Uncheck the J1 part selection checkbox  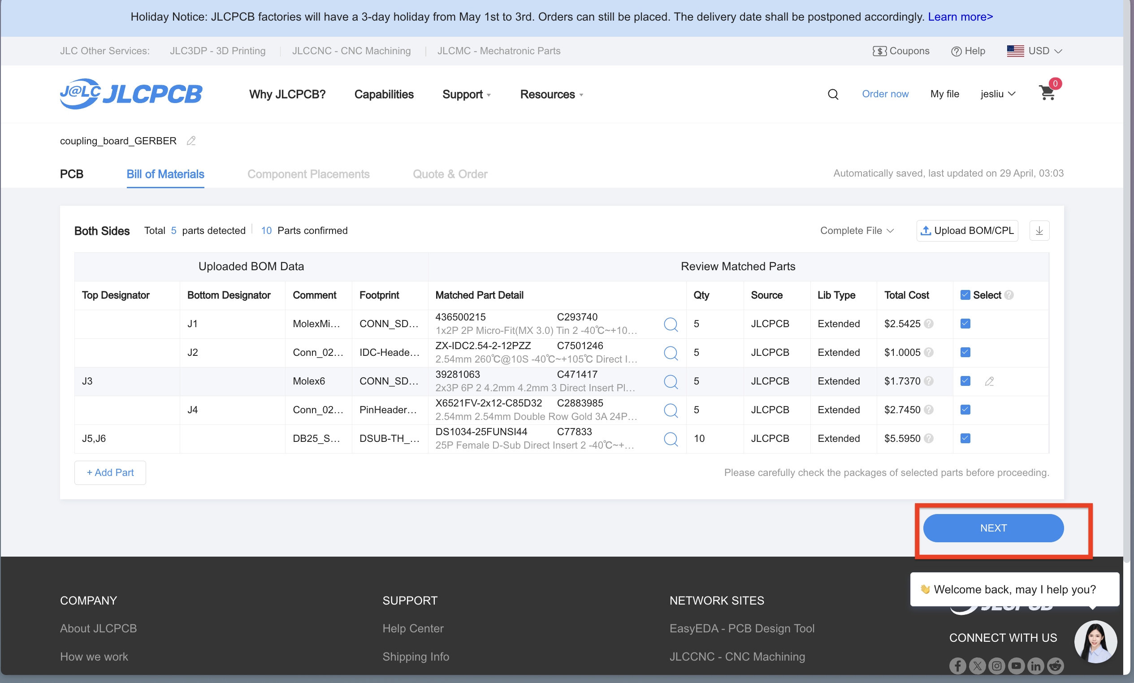pos(965,324)
